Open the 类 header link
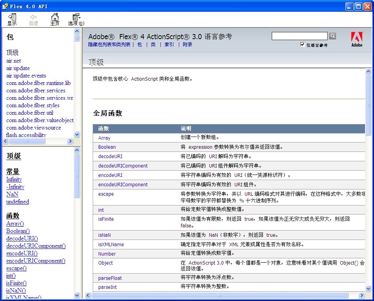 click(x=153, y=44)
